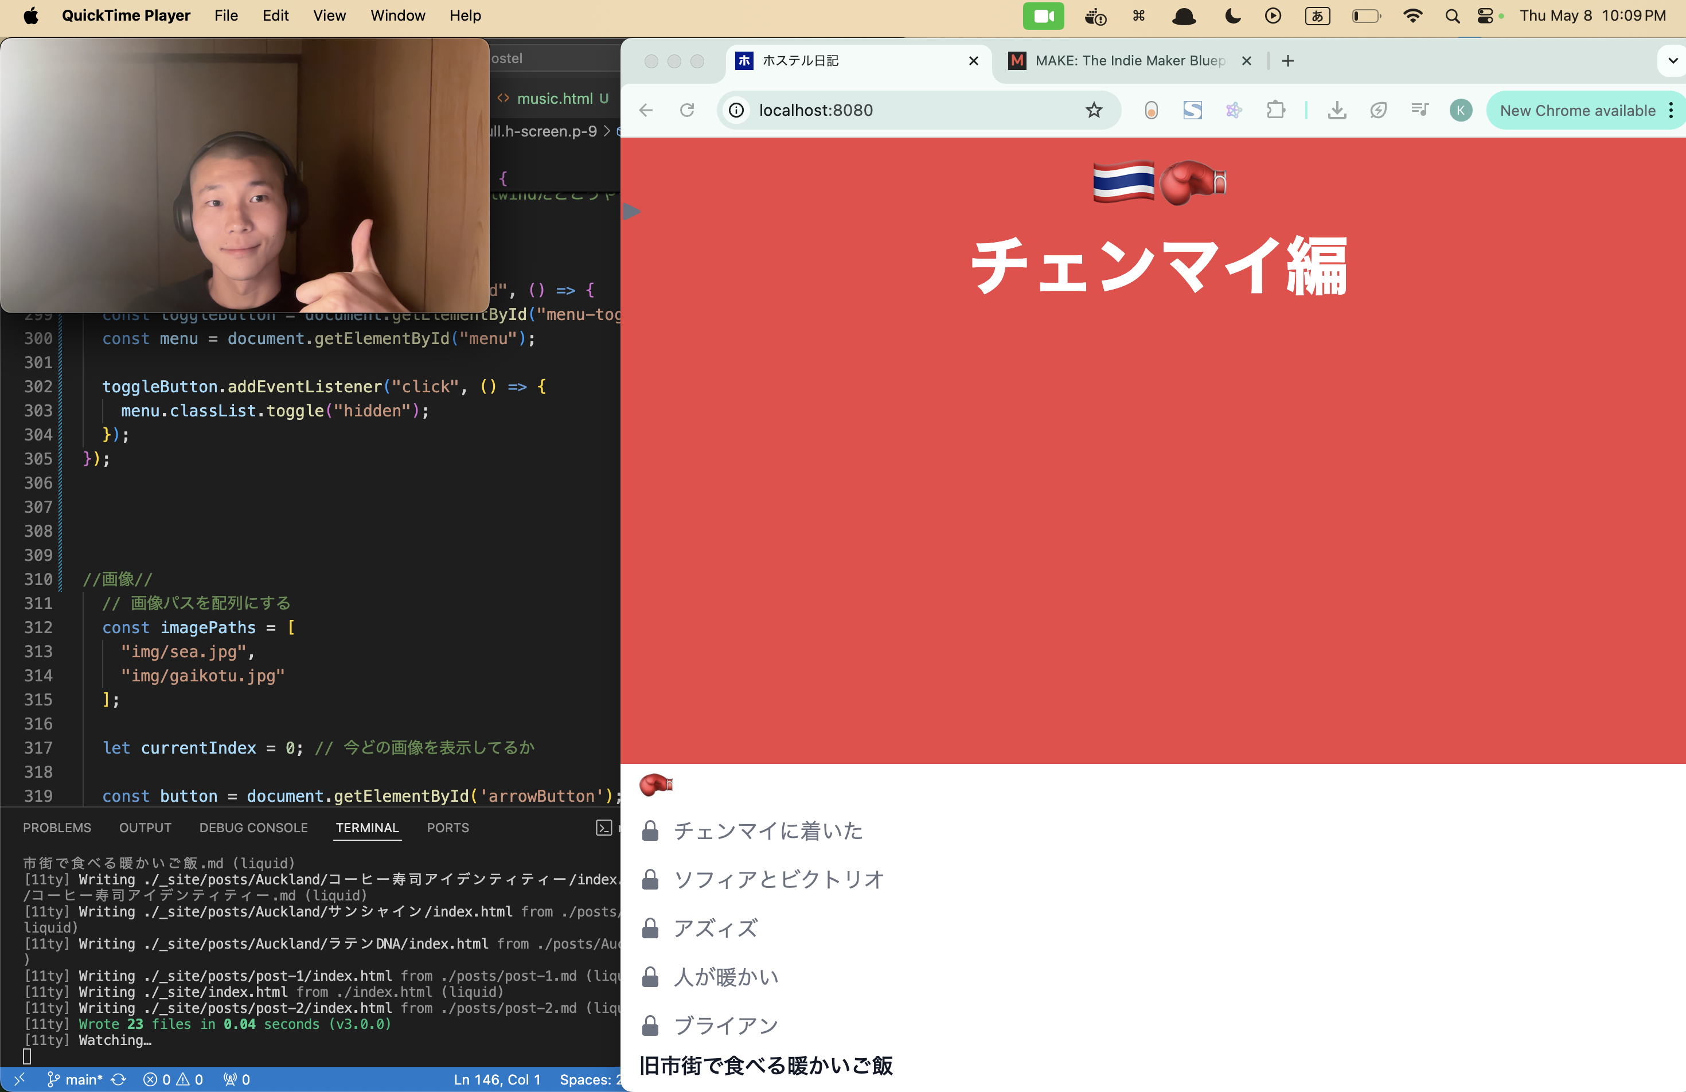This screenshot has width=1686, height=1092.
Task: Click "img/sea.jpg" string in editor
Action: coord(184,651)
